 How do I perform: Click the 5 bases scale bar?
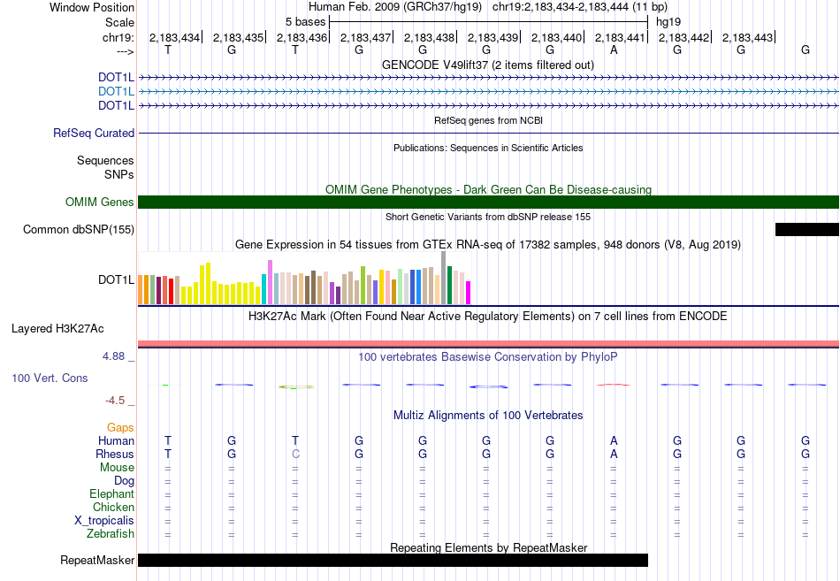click(x=489, y=22)
